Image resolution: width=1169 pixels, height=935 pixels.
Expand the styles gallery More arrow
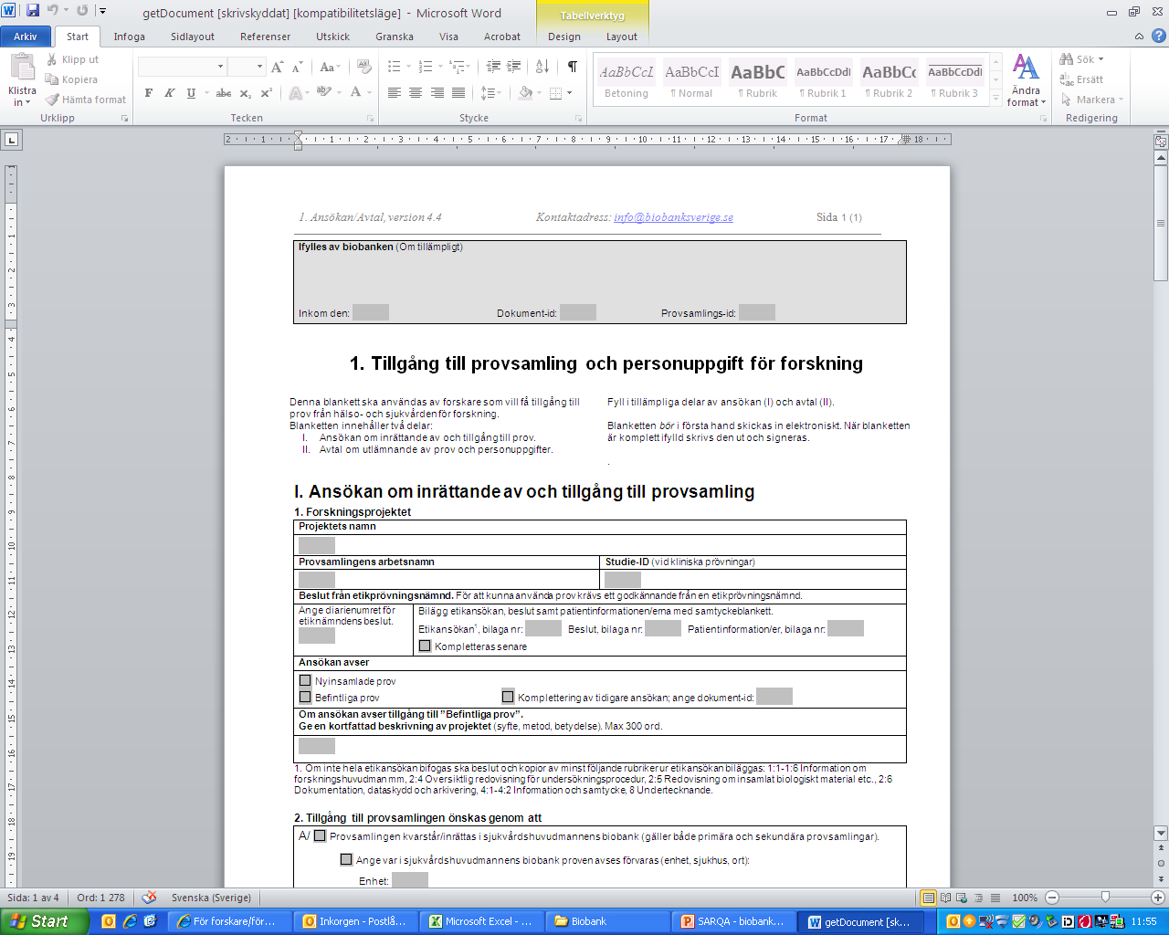click(995, 99)
